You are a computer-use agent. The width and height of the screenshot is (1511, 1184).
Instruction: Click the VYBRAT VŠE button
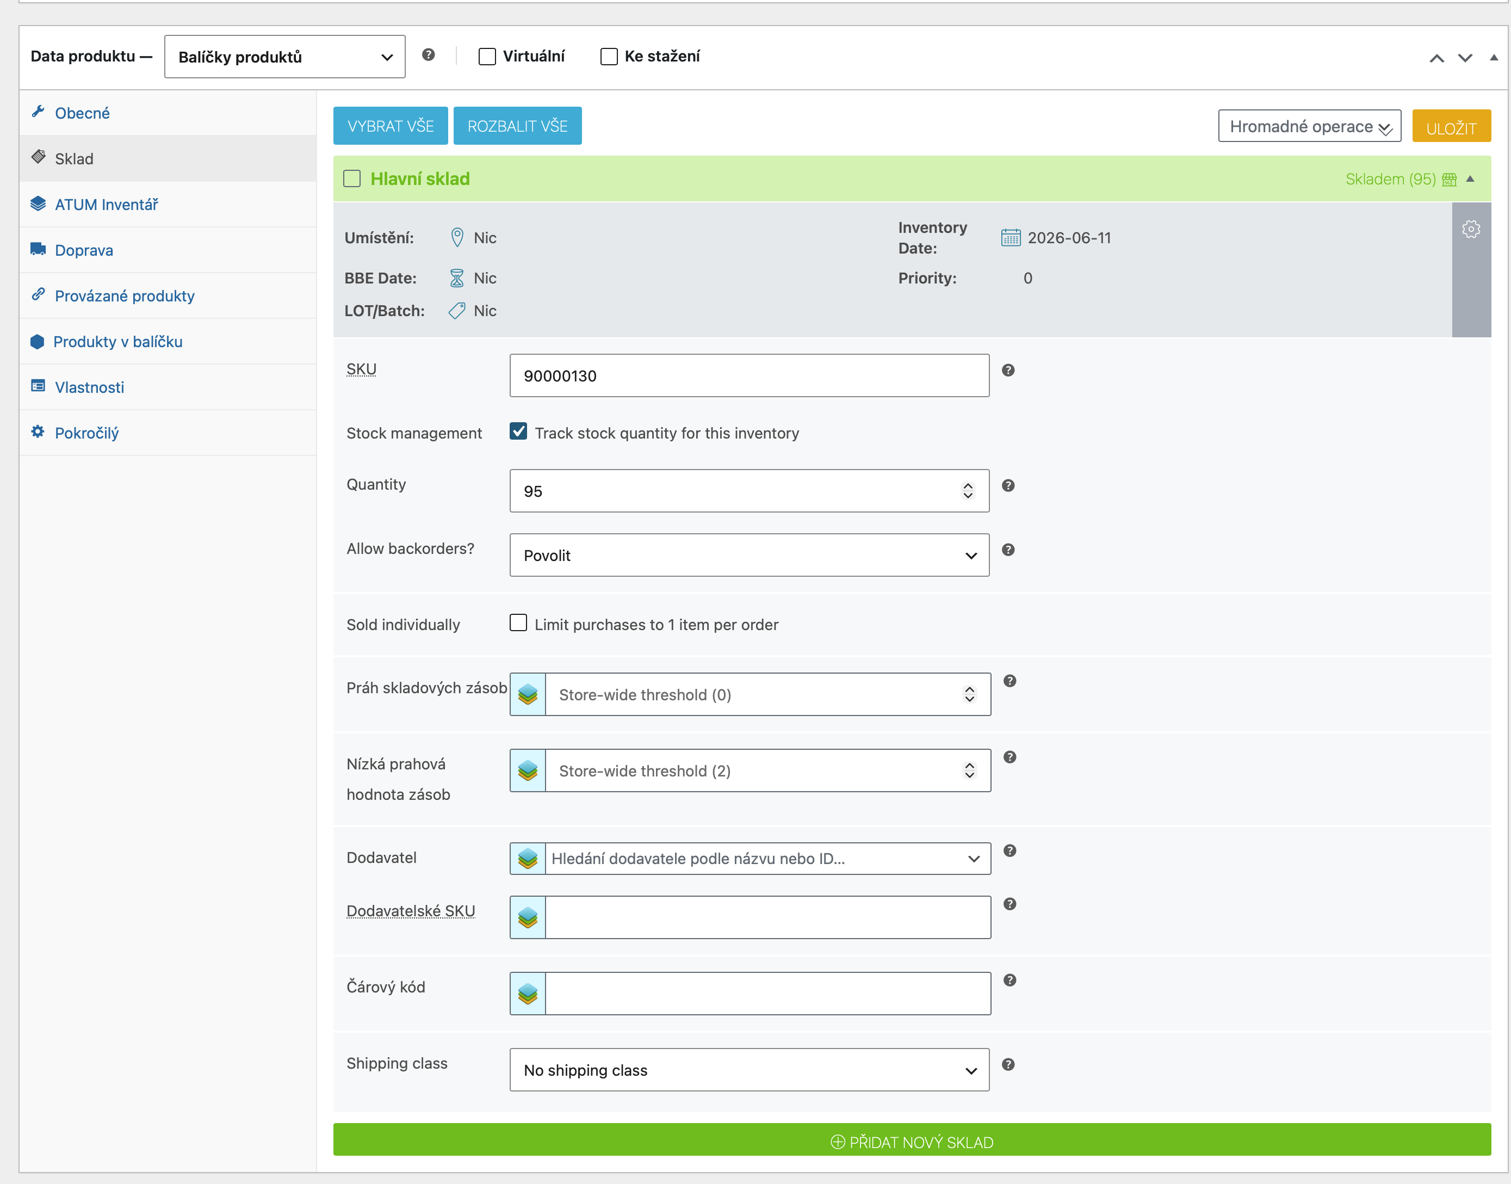coord(391,126)
